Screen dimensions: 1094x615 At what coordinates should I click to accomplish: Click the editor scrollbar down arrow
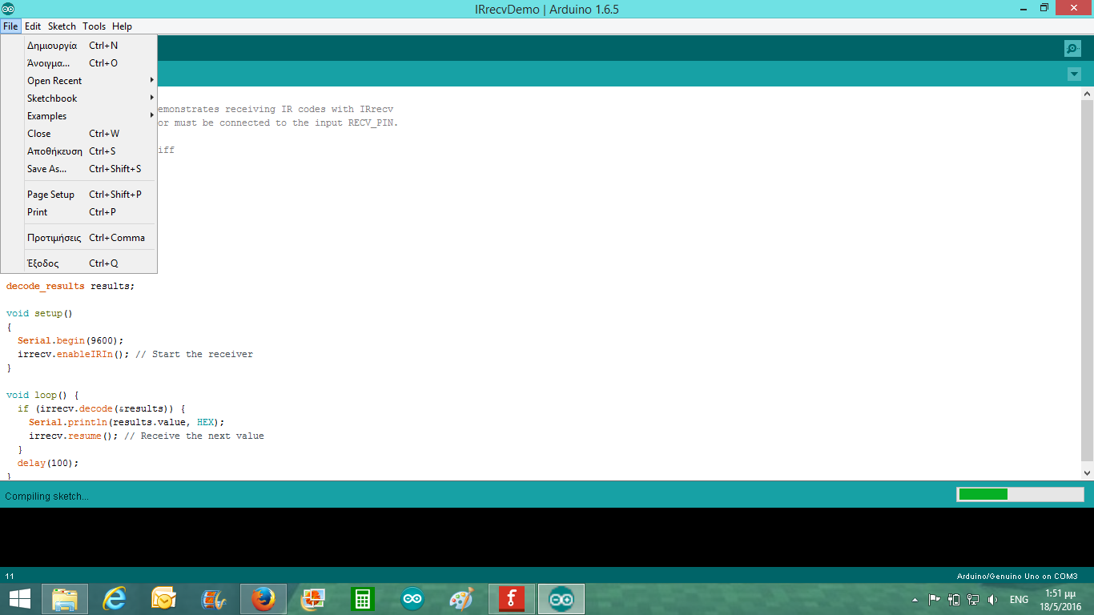point(1087,473)
